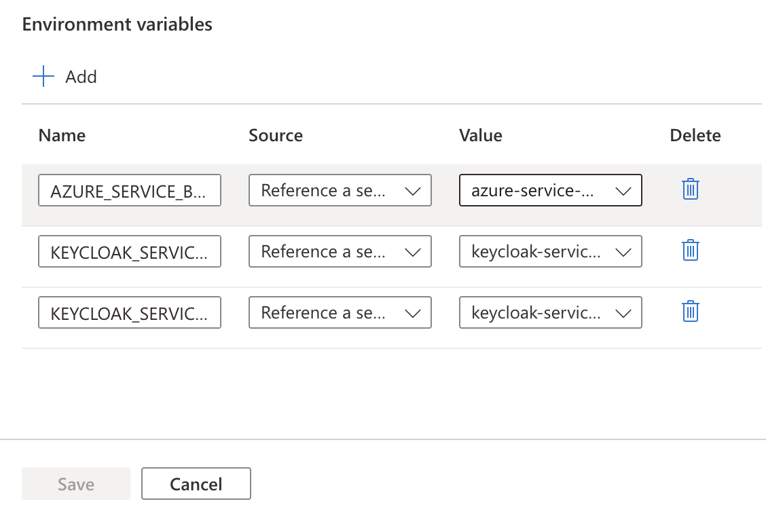Click the Add label text
The height and width of the screenshot is (527, 766).
[x=81, y=77]
